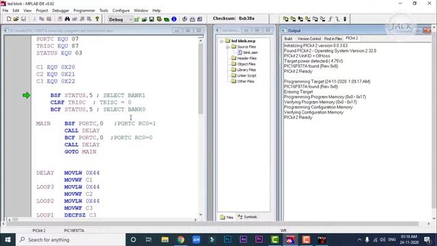
Task: Click the Hold in Reset programmer icon
Action: (337, 19)
